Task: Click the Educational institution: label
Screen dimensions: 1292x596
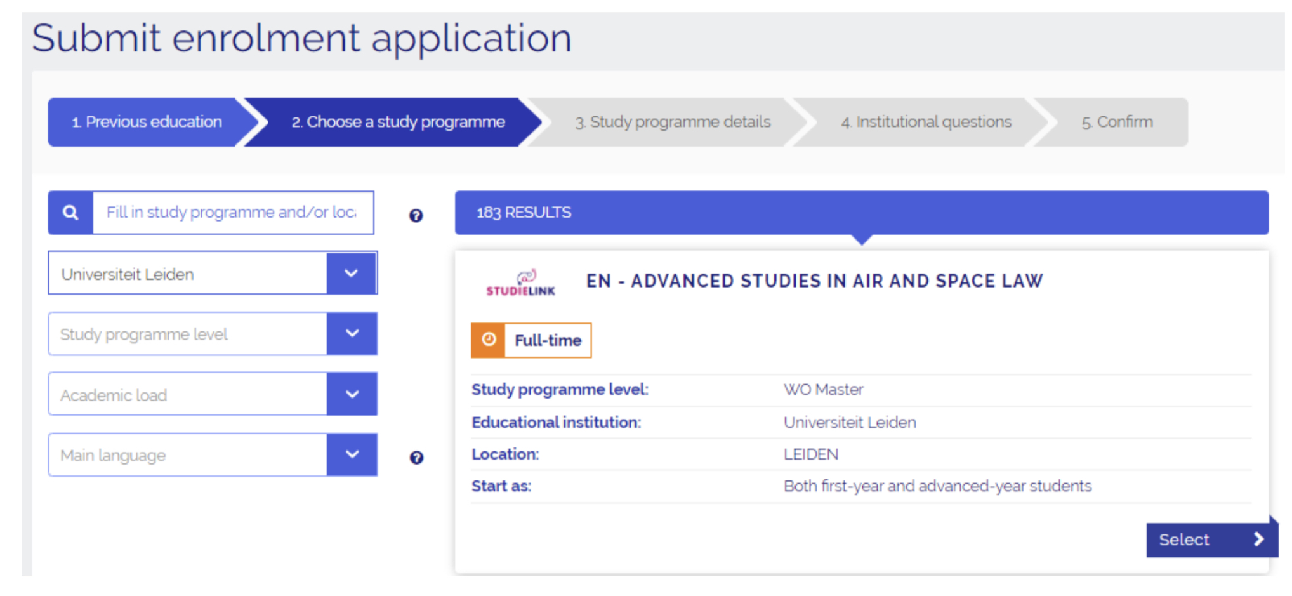Action: [x=557, y=422]
